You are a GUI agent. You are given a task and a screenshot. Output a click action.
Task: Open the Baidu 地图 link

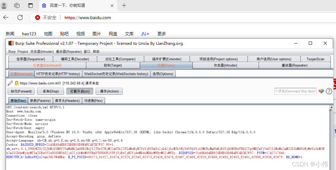click(x=48, y=34)
